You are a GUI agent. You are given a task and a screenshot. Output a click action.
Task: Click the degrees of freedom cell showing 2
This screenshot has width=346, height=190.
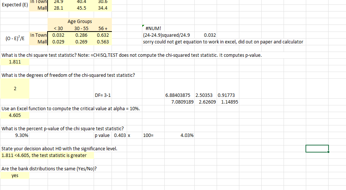tap(15, 89)
